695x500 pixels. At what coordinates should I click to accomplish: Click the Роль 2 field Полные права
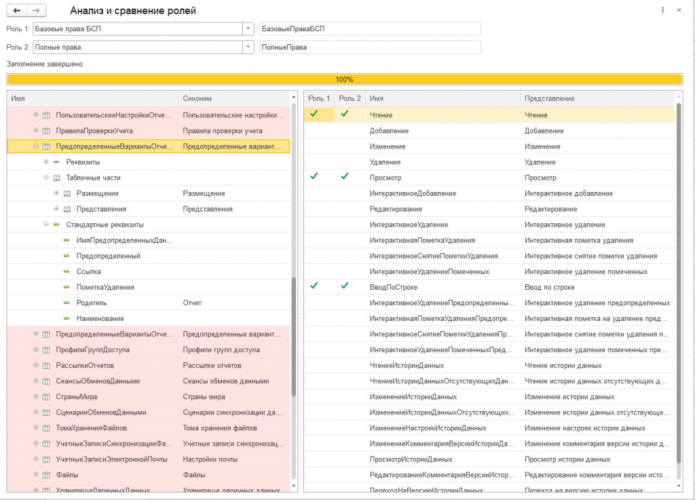click(x=138, y=47)
